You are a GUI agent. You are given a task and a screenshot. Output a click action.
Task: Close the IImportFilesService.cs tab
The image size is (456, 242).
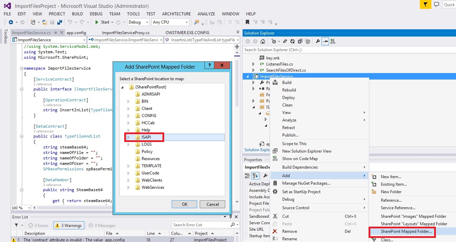[62, 33]
